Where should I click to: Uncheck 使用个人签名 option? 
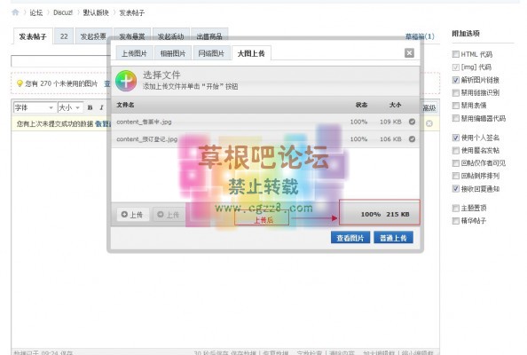[x=456, y=138]
